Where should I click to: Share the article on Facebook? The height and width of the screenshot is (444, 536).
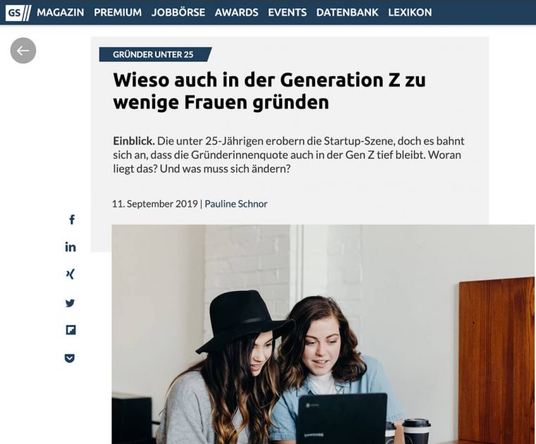pyautogui.click(x=71, y=220)
